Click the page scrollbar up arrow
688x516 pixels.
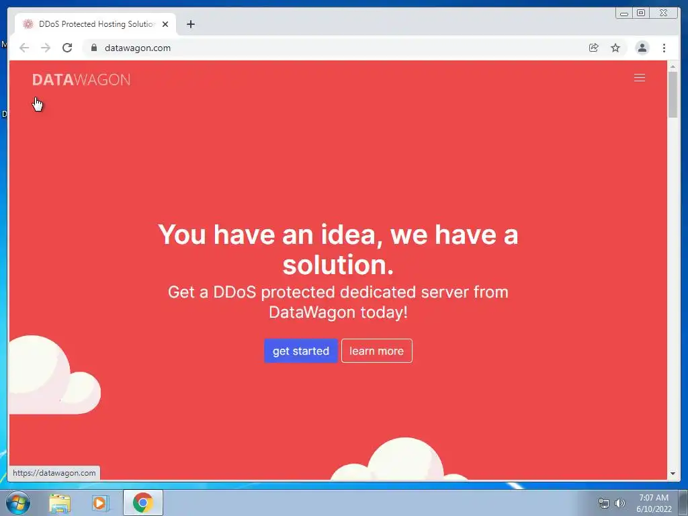[x=673, y=67]
